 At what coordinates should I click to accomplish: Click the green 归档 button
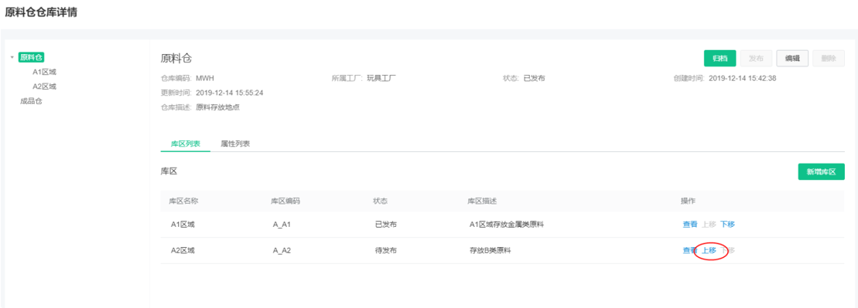click(720, 59)
